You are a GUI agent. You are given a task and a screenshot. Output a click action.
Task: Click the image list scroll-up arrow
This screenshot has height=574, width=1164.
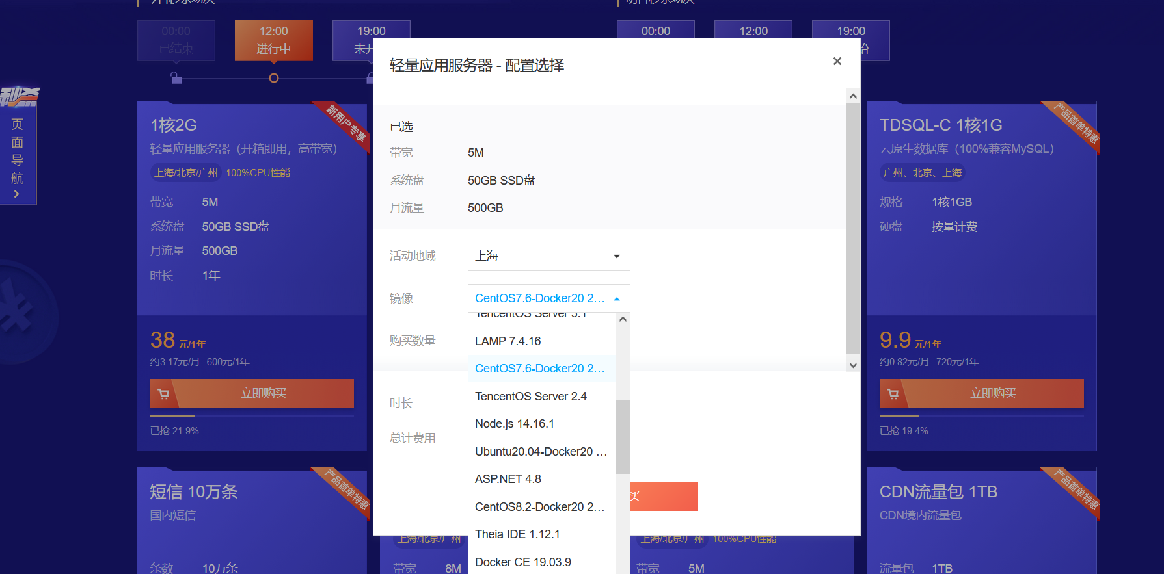coord(623,319)
